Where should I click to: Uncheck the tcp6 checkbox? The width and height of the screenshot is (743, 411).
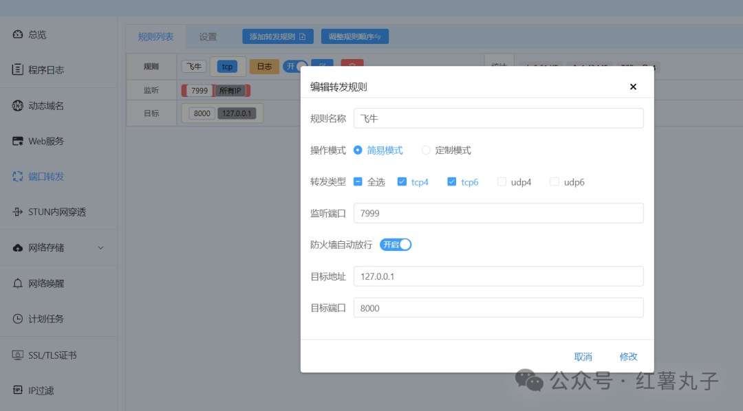pos(451,182)
